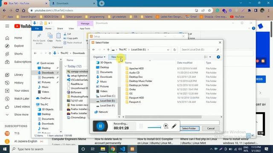
Task: Select OneDrive in Explorer navigation pane
Action: tap(45, 98)
